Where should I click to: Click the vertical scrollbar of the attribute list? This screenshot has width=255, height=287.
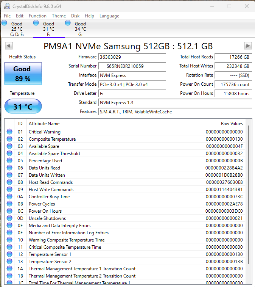249,194
